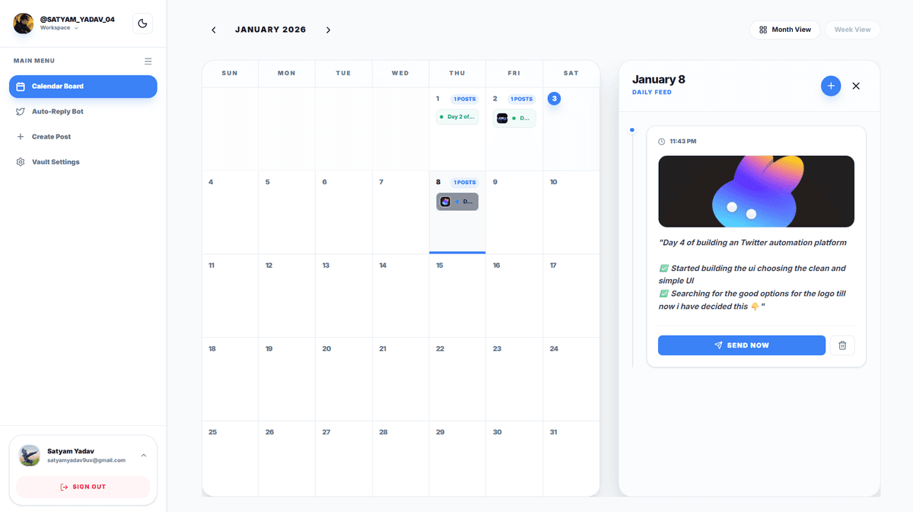Advance to next month with right chevron
This screenshot has width=913, height=512.
tap(328, 30)
